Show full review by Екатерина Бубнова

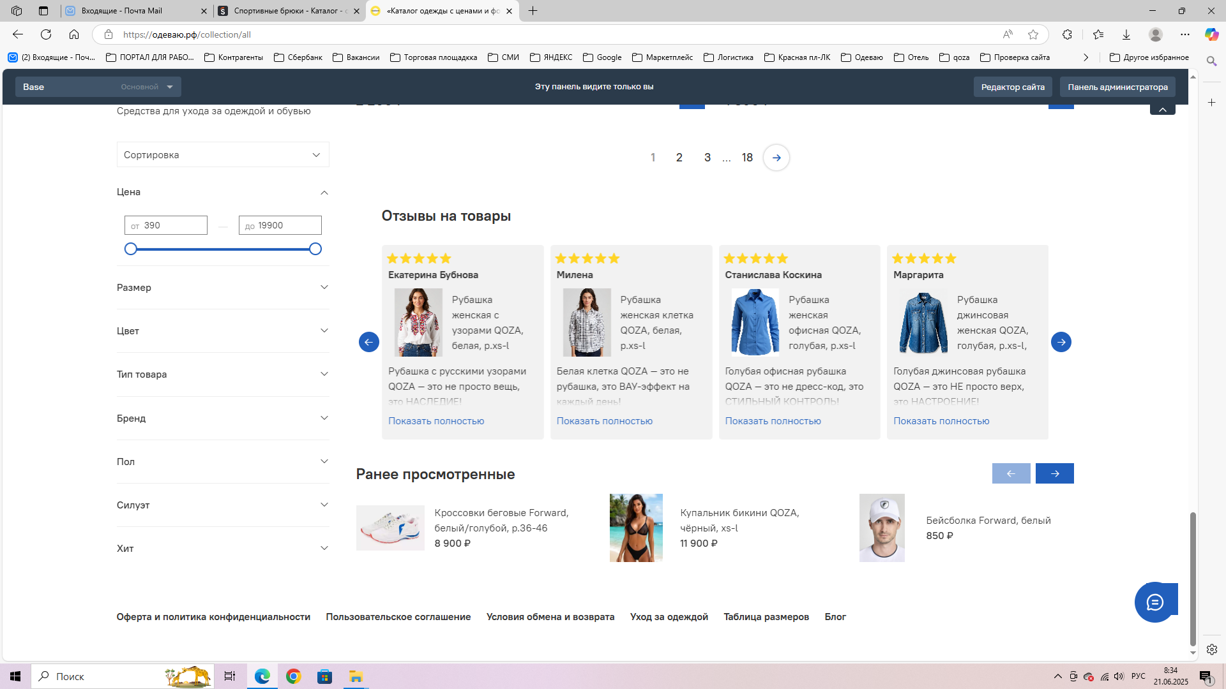(436, 421)
